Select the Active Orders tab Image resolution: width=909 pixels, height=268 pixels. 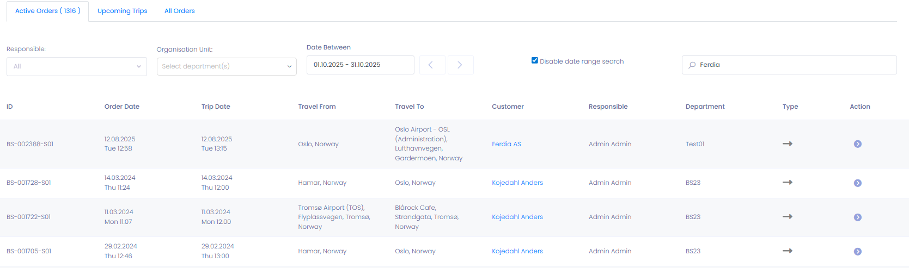pyautogui.click(x=47, y=11)
